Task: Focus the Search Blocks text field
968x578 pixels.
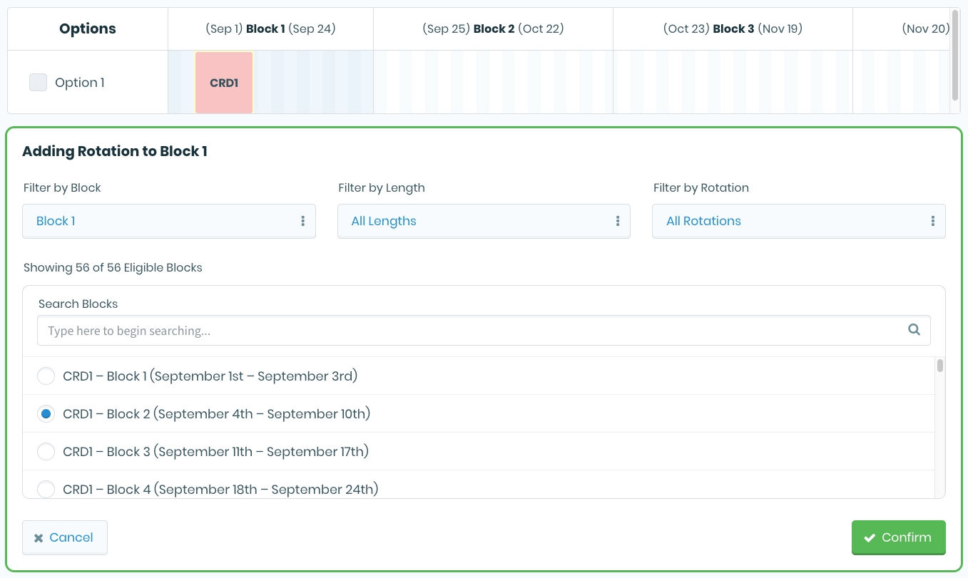Action: [471, 331]
